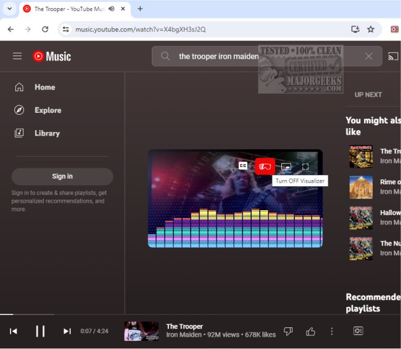This screenshot has width=401, height=349.
Task: Dislike The Trooper with thumbs down
Action: pyautogui.click(x=288, y=331)
